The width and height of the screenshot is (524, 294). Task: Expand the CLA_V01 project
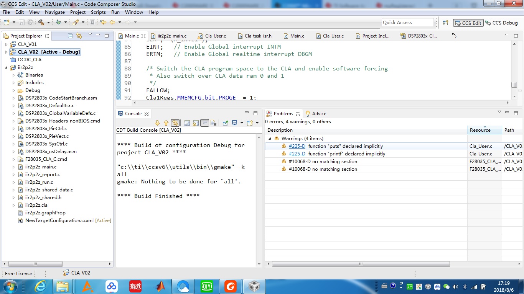tap(6, 44)
